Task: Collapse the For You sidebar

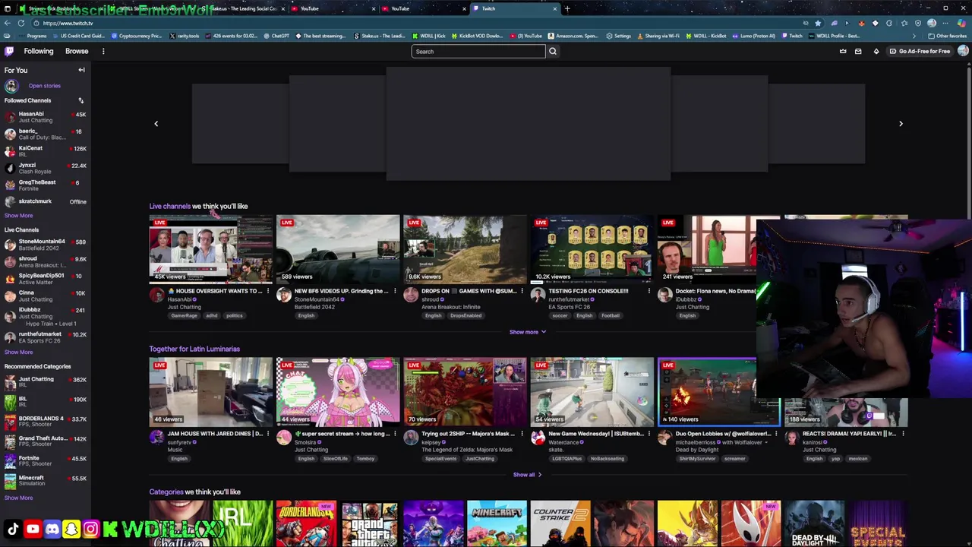Action: [x=81, y=70]
